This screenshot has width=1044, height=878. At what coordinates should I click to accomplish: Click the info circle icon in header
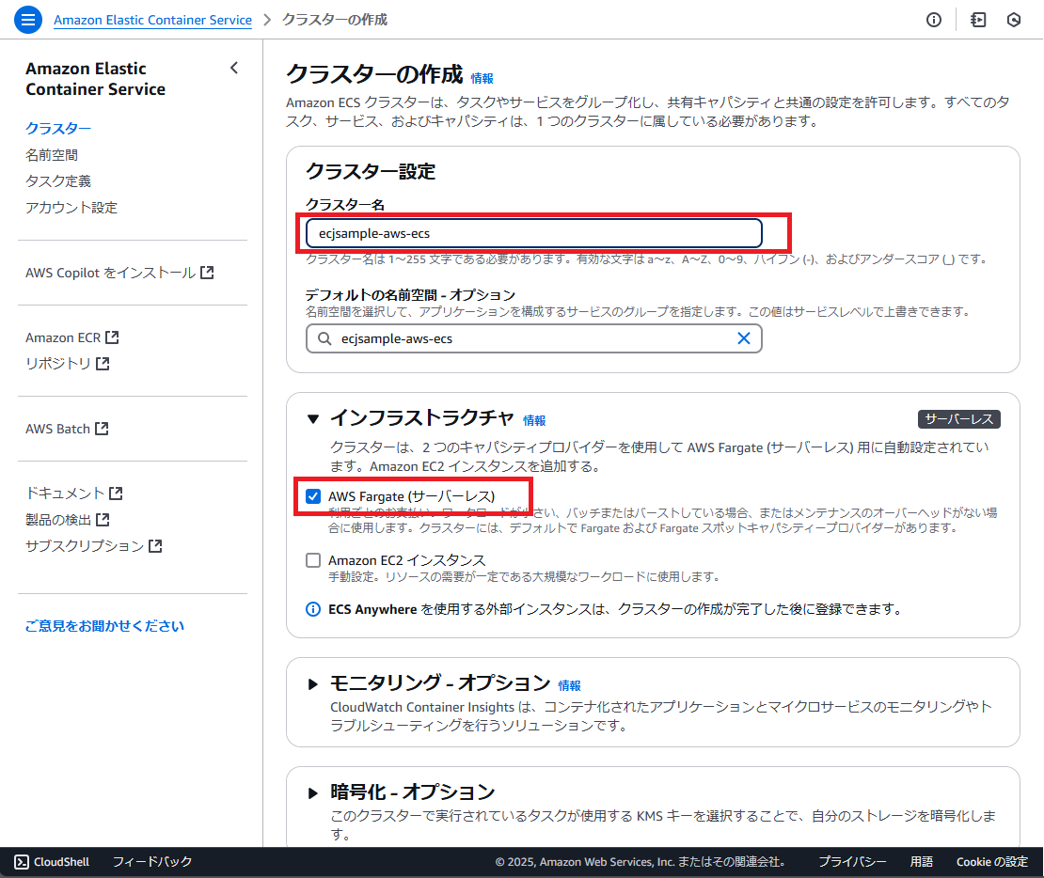click(933, 20)
